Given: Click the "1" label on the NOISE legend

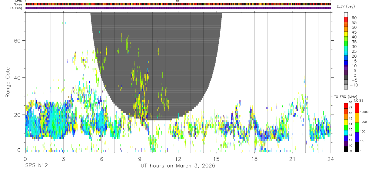Looking at the screenshot, I should (361, 151).
